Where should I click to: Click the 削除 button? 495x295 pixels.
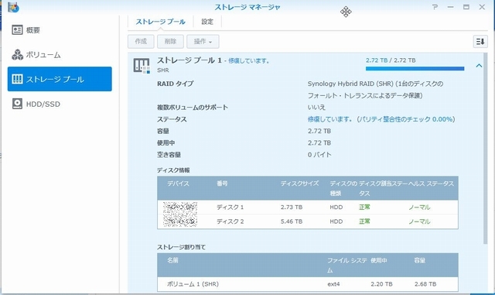170,41
